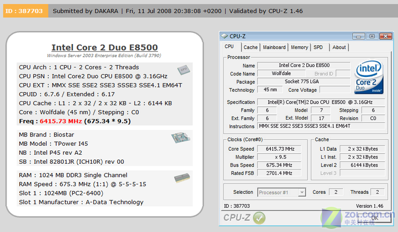Click the Core Speed value 6415.73 MHz
The image size is (398, 232).
pos(279,149)
